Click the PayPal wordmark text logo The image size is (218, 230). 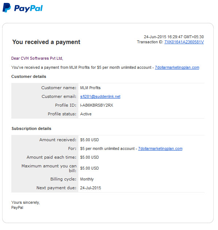pos(28,8)
